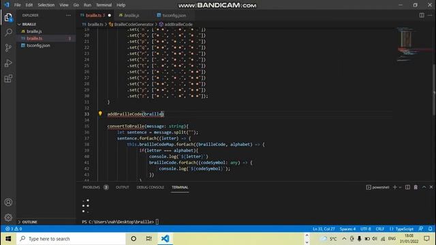Image resolution: width=436 pixels, height=245 pixels.
Task: Open the Edit menu
Action: point(29,5)
